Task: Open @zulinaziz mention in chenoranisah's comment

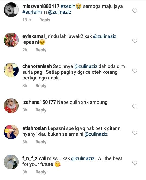Action: click(86, 66)
